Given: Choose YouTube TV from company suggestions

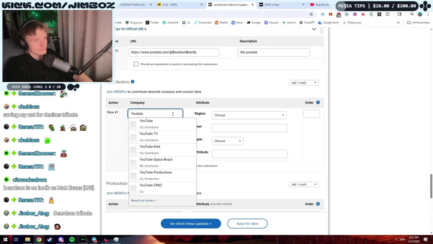Looking at the screenshot, I should [162, 137].
